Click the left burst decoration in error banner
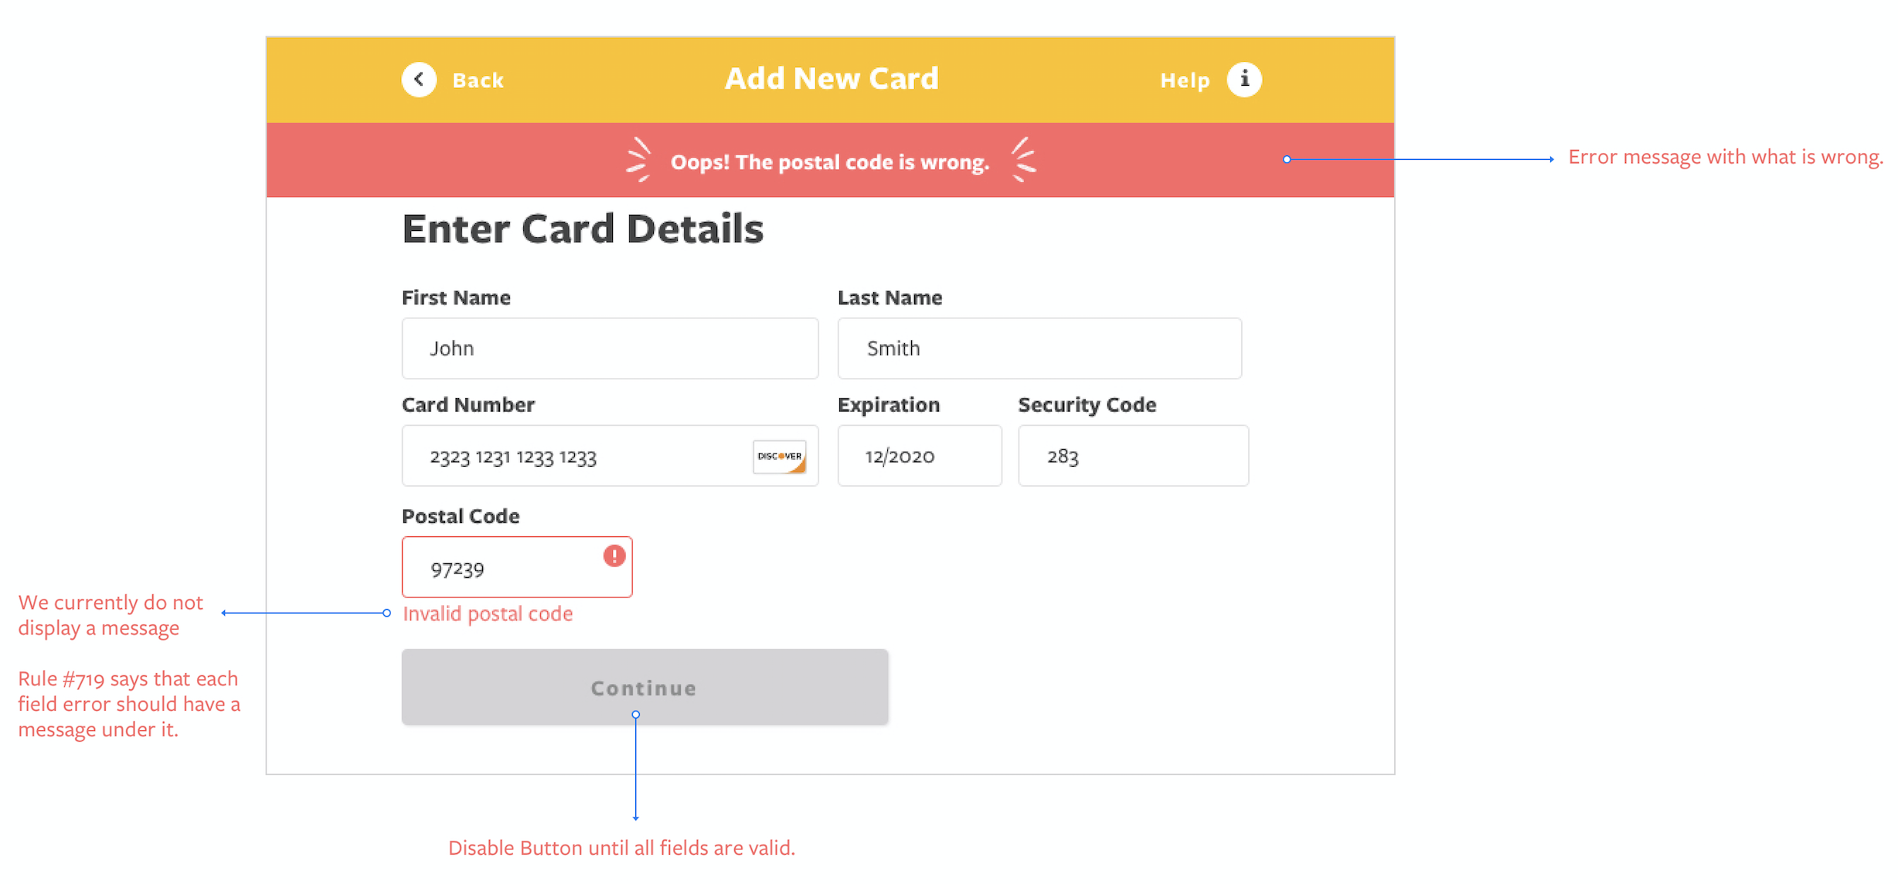This screenshot has height=884, width=1898. pos(638,160)
